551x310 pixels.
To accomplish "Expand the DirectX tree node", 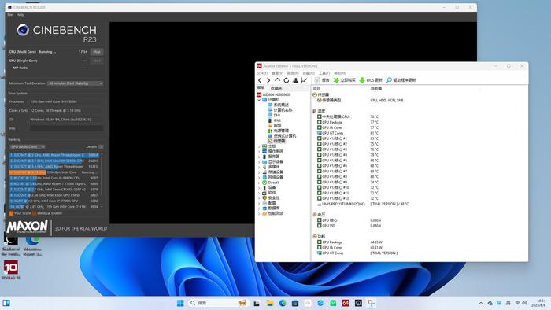I will coord(259,183).
